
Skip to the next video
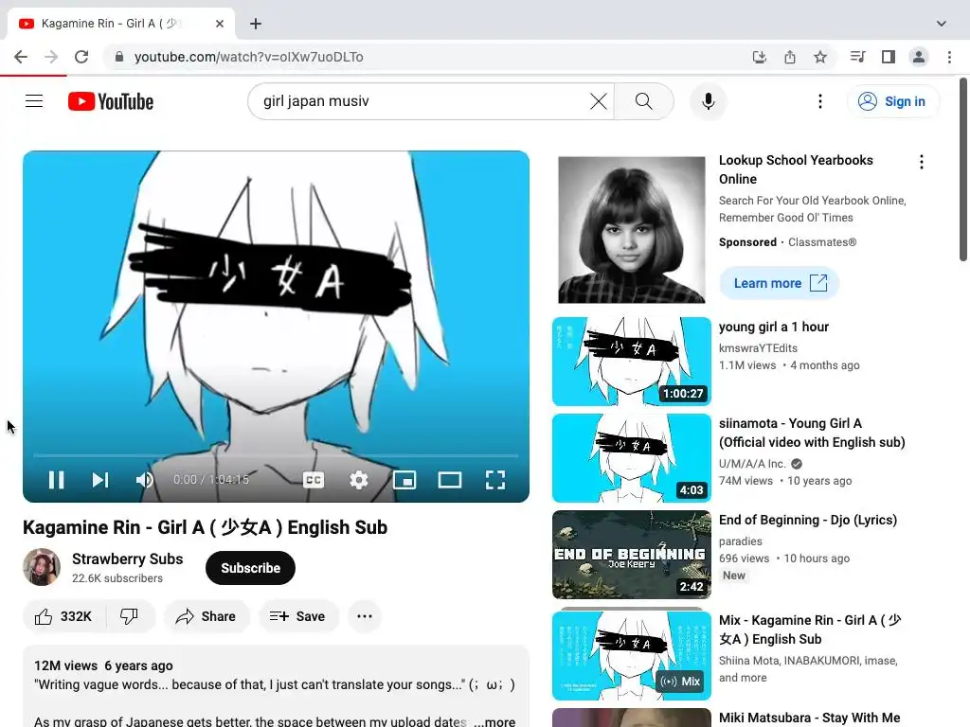tap(100, 480)
